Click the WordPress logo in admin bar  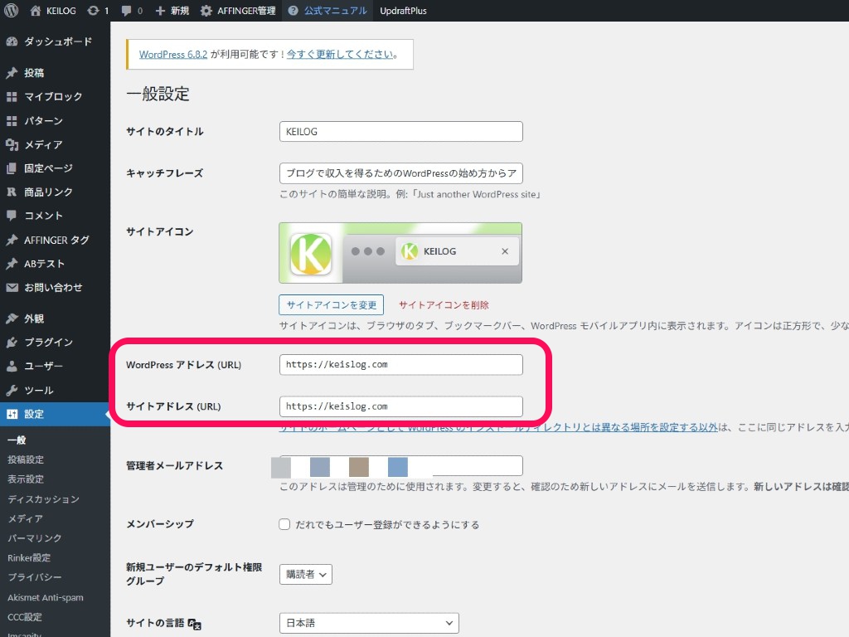[11, 10]
